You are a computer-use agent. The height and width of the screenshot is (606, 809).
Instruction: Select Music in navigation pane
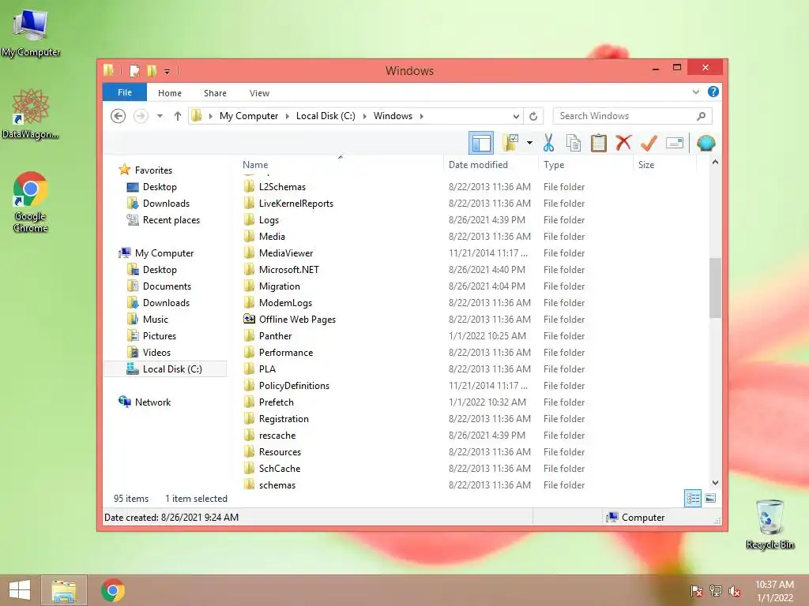[x=156, y=319]
